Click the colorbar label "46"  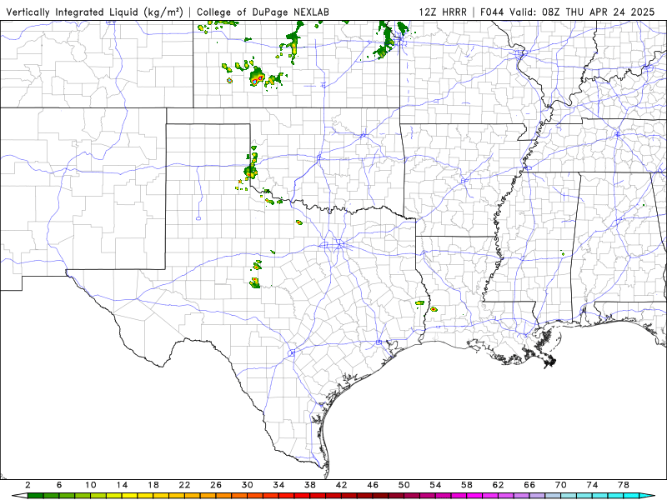point(373,485)
